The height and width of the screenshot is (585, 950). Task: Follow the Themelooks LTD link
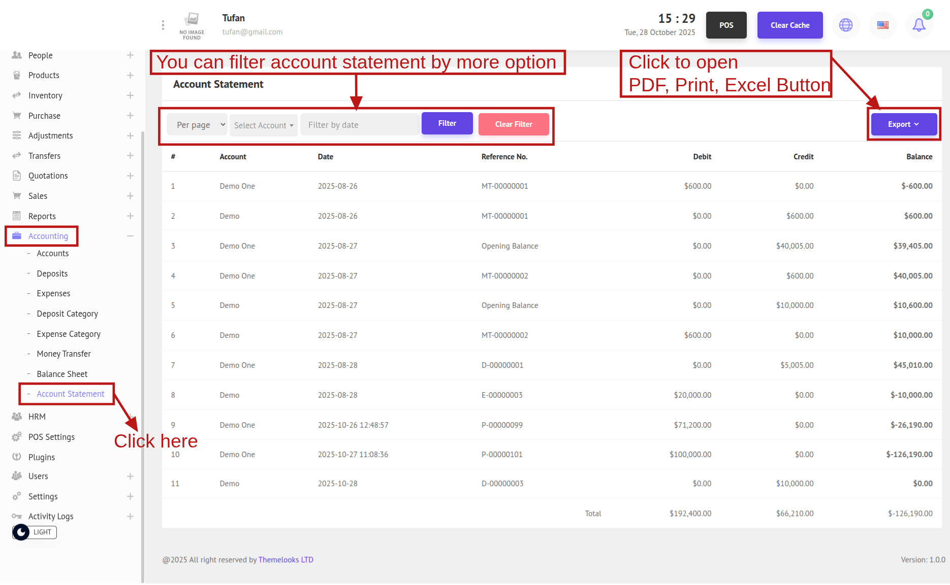point(286,560)
